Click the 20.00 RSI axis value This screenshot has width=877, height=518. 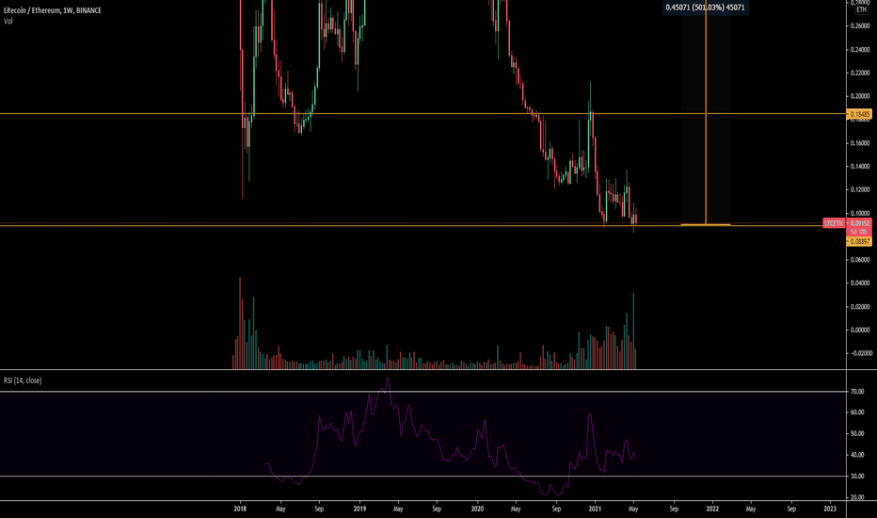[857, 497]
